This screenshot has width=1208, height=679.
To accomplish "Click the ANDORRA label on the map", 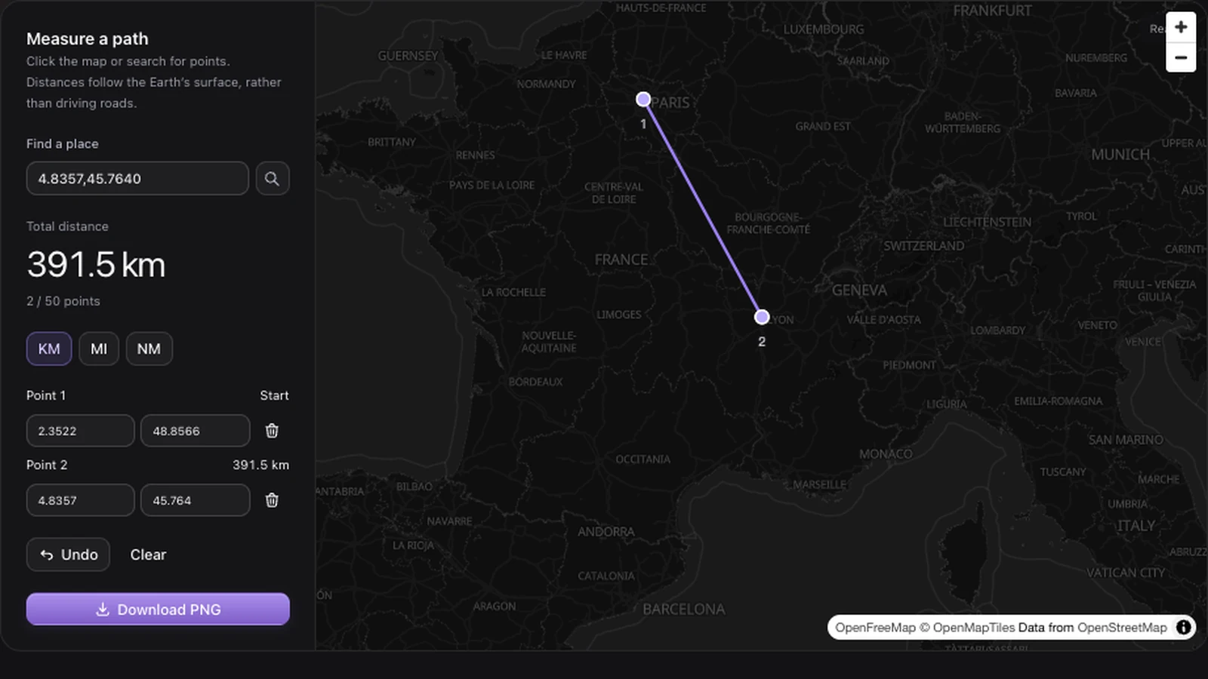I will pyautogui.click(x=606, y=532).
